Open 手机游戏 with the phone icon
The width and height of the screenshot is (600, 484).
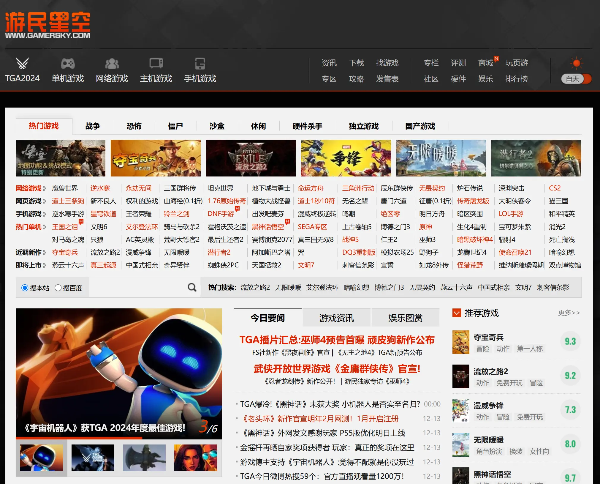(x=200, y=63)
